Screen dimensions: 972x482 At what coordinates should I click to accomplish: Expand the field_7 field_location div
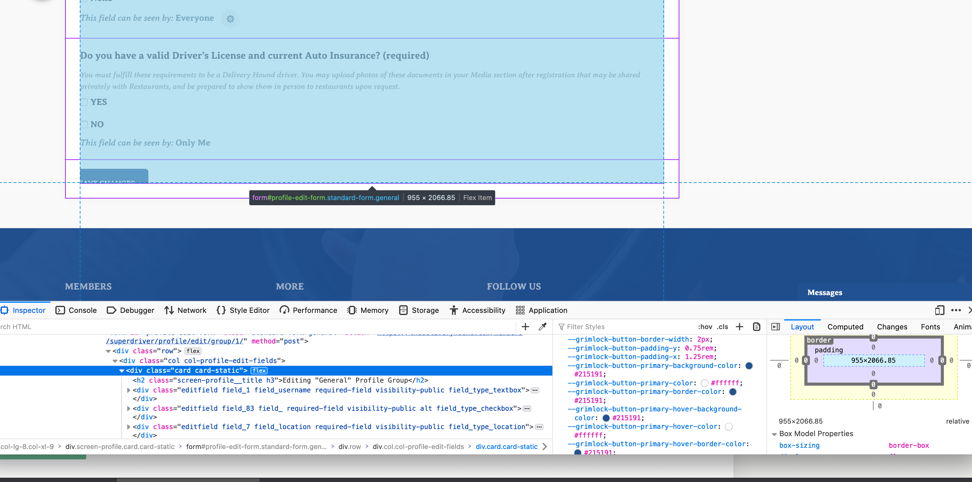coord(128,427)
